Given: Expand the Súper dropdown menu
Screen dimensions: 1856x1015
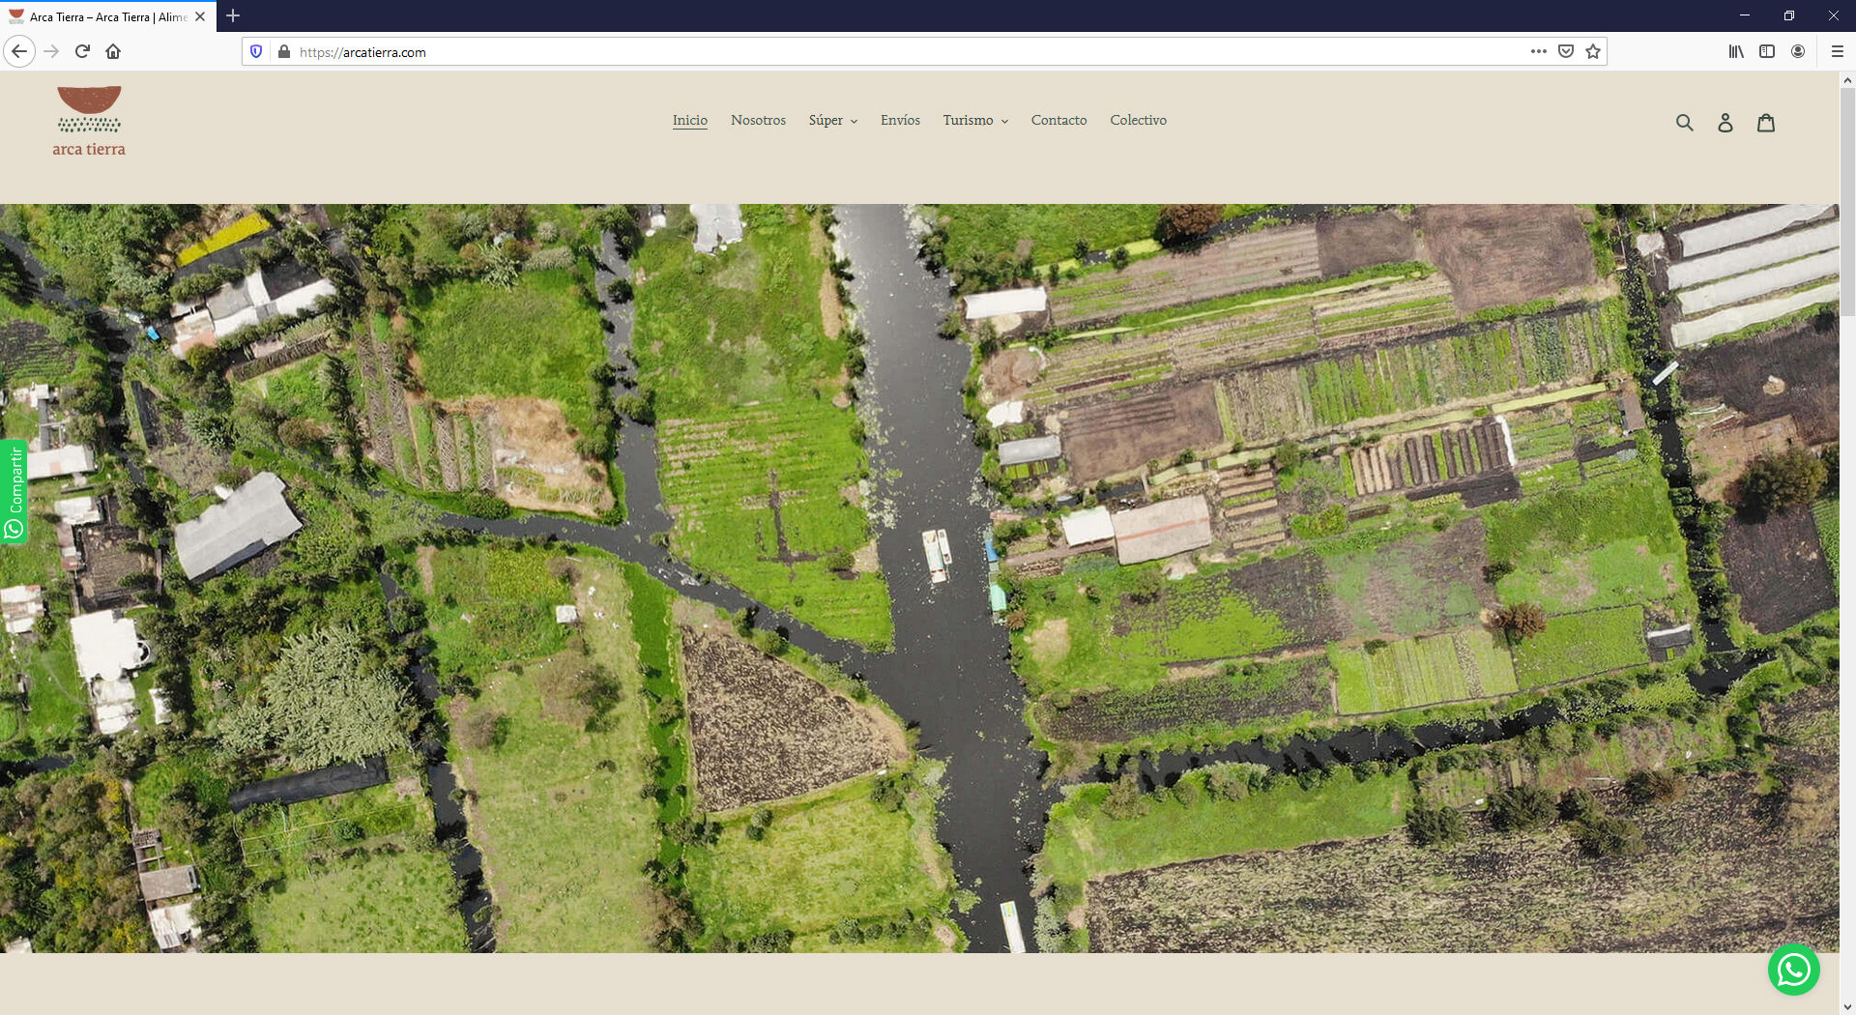Looking at the screenshot, I should (832, 121).
